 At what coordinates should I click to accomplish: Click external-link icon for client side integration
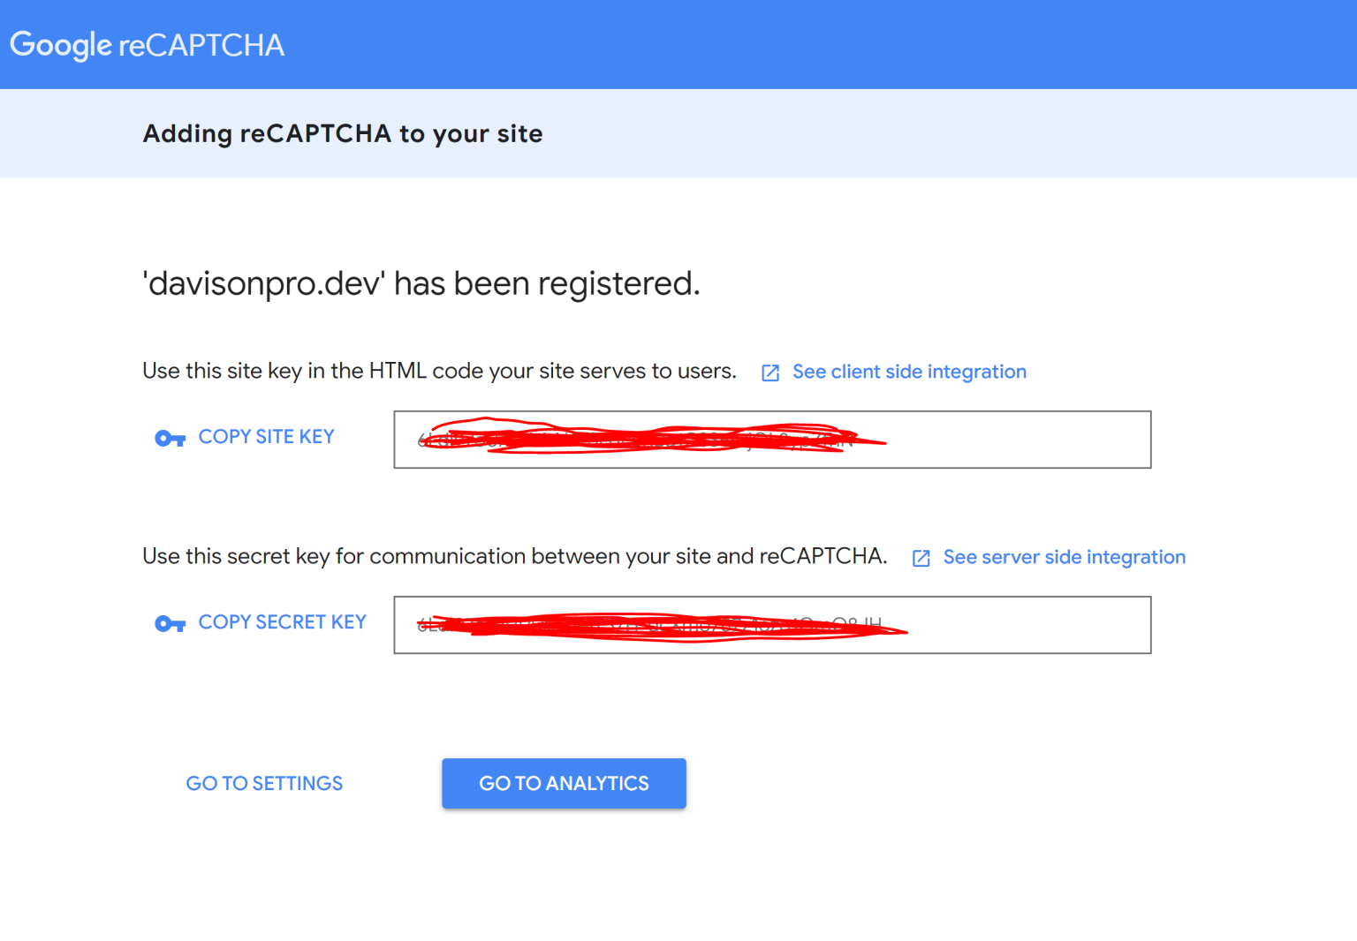pos(770,373)
